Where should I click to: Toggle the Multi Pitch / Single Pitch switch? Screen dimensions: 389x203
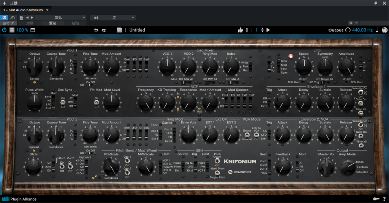click(217, 173)
